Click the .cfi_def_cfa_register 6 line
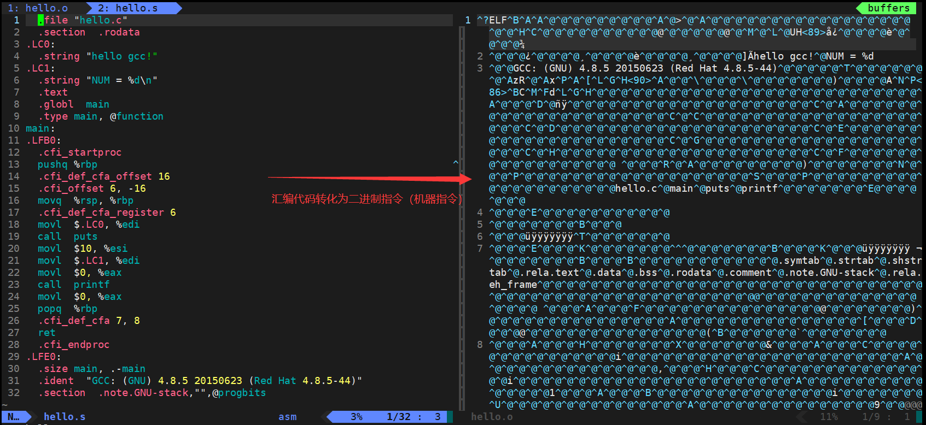926x425 pixels. pyautogui.click(x=107, y=212)
